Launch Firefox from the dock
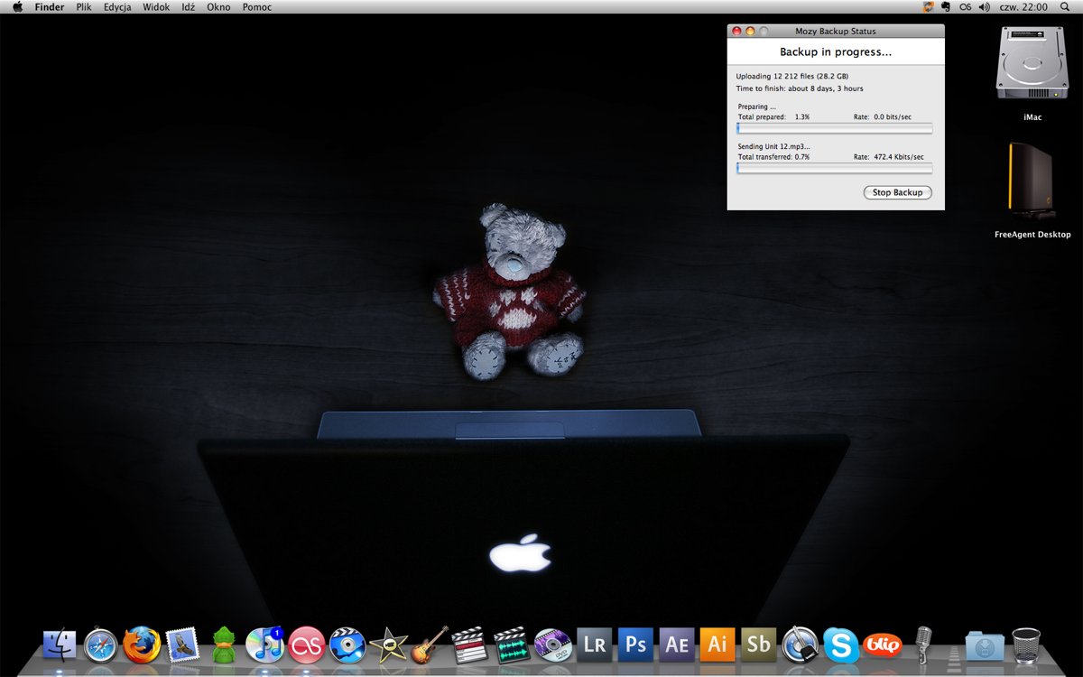 pyautogui.click(x=142, y=645)
